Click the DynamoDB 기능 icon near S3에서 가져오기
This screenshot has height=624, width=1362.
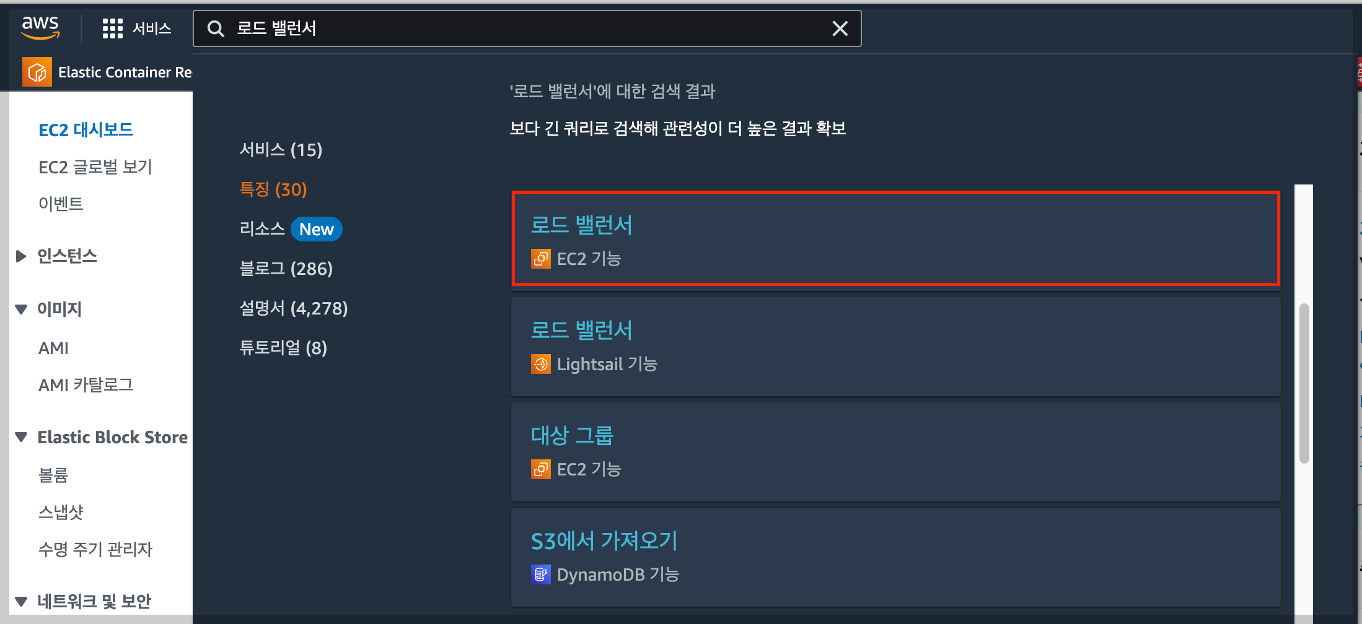tap(541, 574)
